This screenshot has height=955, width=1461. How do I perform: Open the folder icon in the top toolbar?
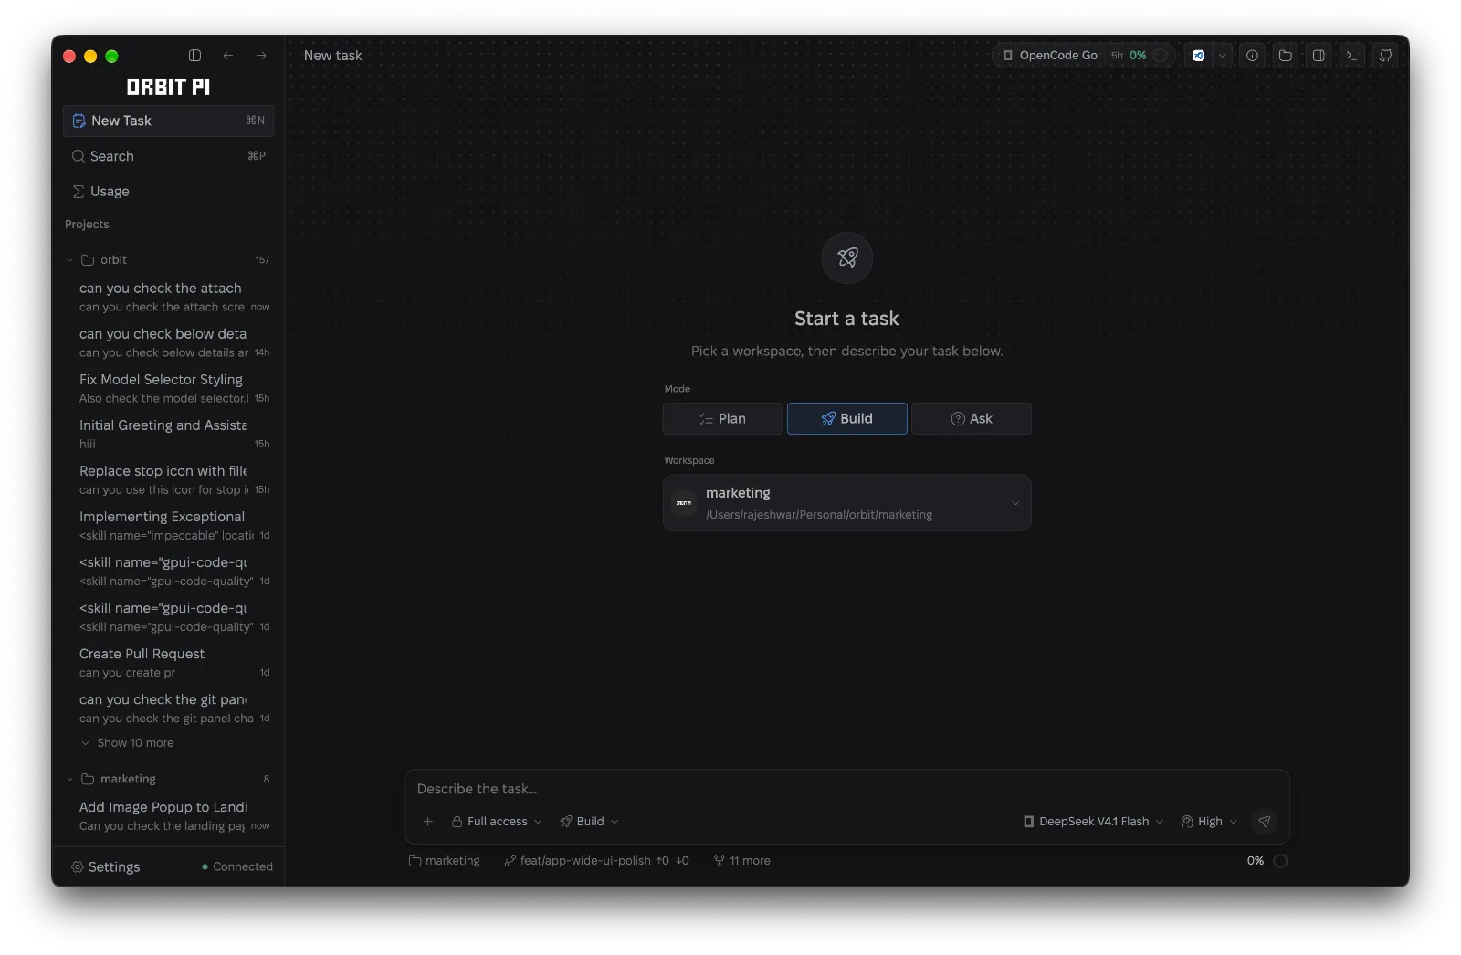pos(1286,56)
